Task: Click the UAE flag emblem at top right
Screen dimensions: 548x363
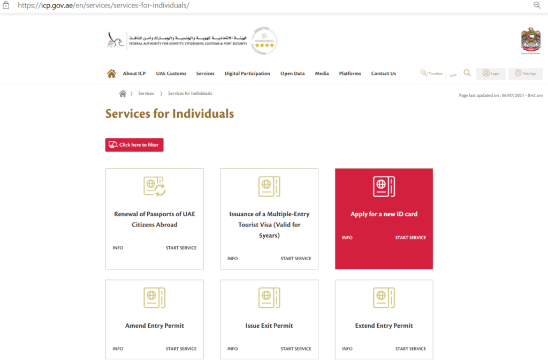Action: click(x=530, y=40)
